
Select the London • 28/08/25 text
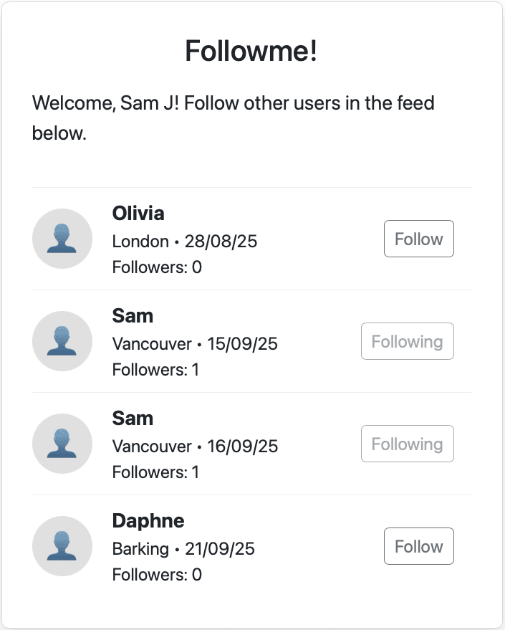(185, 241)
